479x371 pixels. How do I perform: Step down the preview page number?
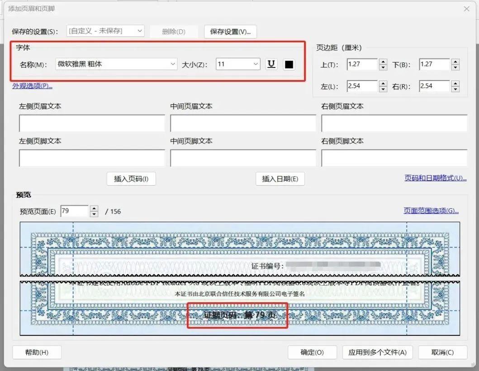[x=94, y=214]
